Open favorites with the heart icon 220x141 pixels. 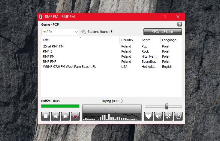click(149, 117)
